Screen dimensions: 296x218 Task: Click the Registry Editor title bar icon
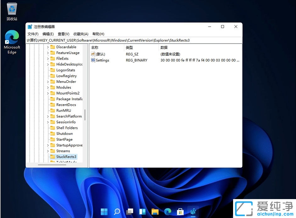point(30,26)
